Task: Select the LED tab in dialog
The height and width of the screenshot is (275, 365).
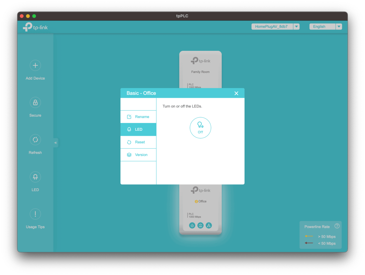Action: coord(138,129)
